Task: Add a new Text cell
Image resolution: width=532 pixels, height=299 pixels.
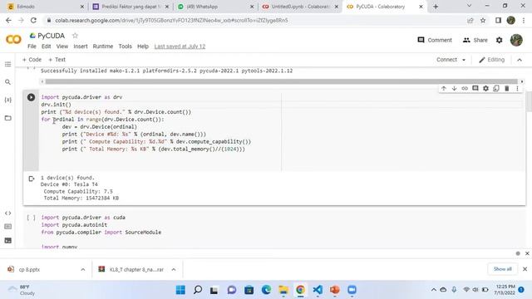Action: [x=57, y=60]
